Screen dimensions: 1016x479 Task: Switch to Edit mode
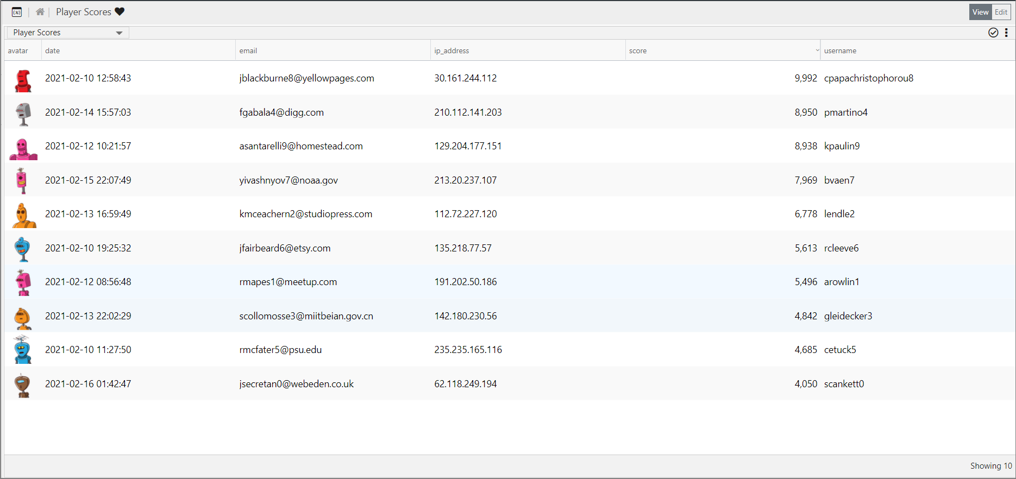coord(1001,12)
